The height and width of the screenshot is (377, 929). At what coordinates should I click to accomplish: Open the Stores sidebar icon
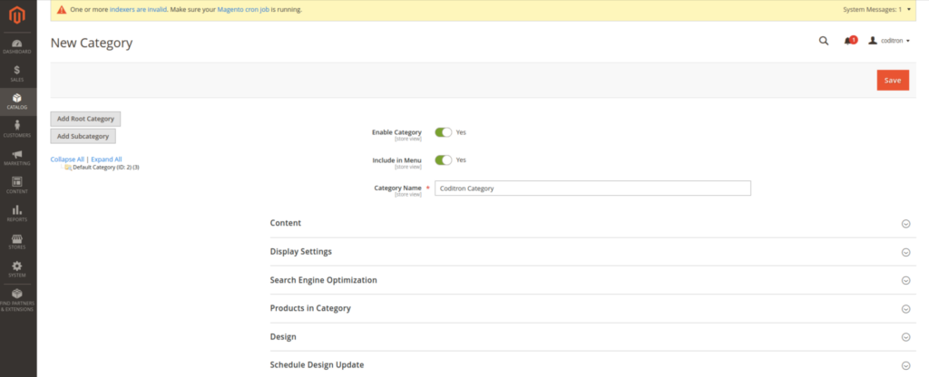pyautogui.click(x=18, y=241)
